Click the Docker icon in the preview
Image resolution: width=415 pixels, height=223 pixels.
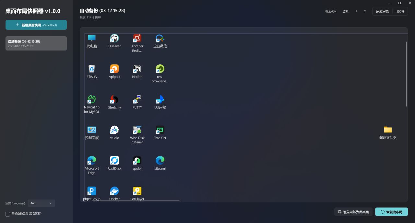(x=114, y=191)
